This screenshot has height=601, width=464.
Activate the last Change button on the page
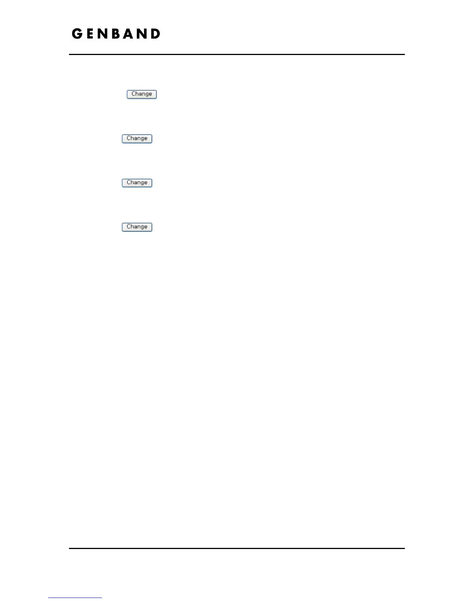[137, 227]
